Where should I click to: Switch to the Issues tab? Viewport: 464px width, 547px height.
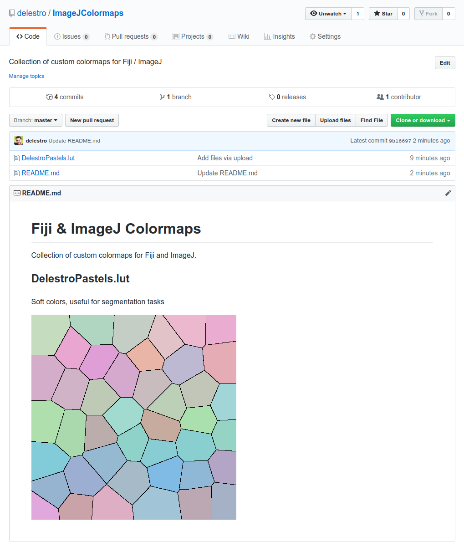(72, 36)
